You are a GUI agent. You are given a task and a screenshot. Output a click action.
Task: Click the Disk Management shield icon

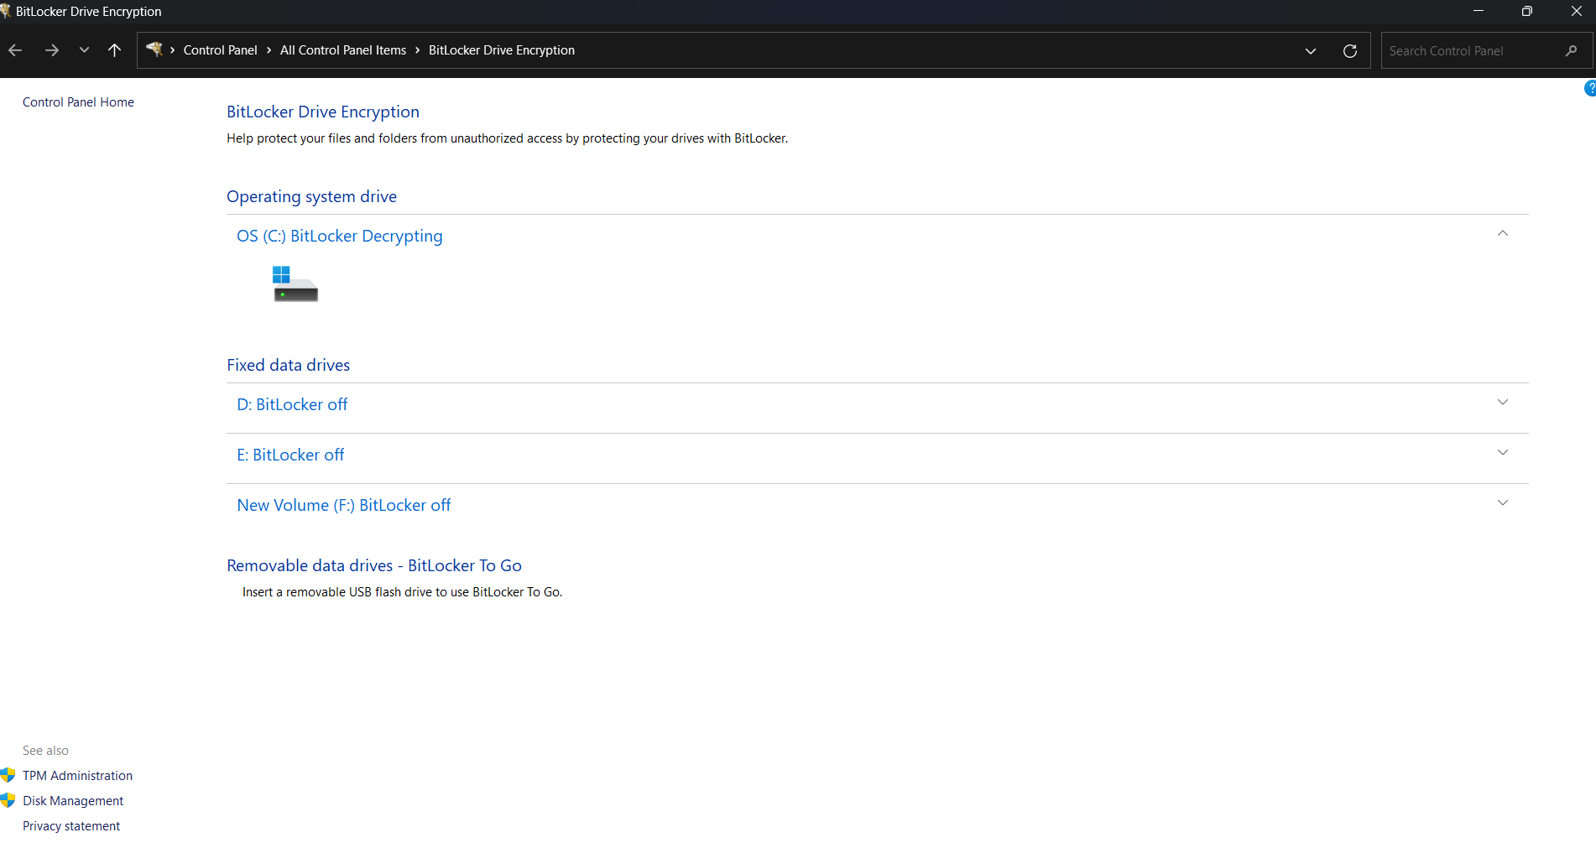click(8, 800)
